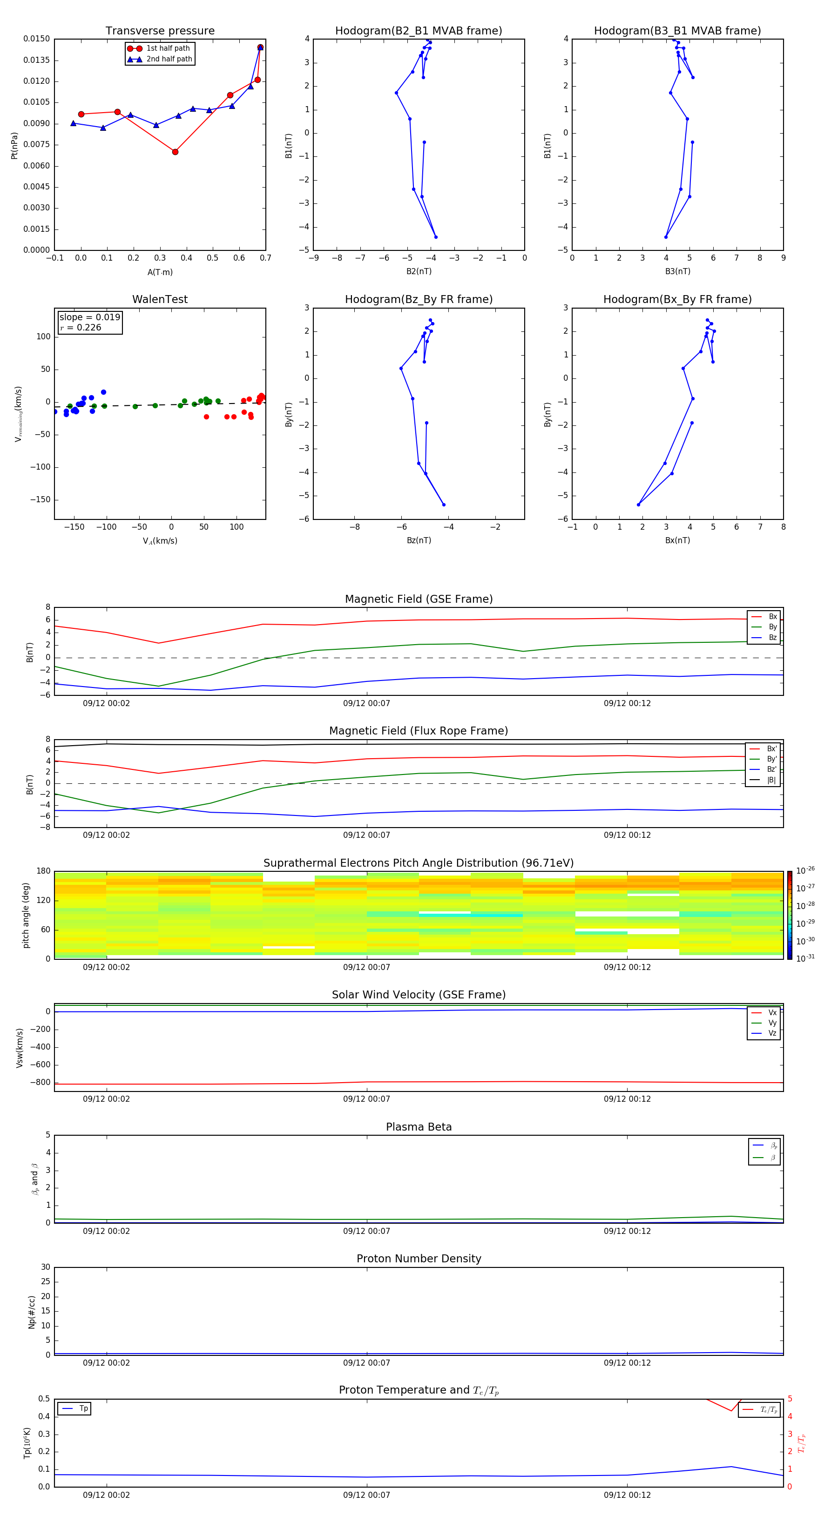Click the '180' tick on the pitch angle axis

coord(44,871)
